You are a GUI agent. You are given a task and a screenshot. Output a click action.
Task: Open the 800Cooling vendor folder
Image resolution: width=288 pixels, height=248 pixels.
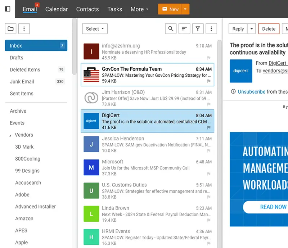pyautogui.click(x=28, y=159)
